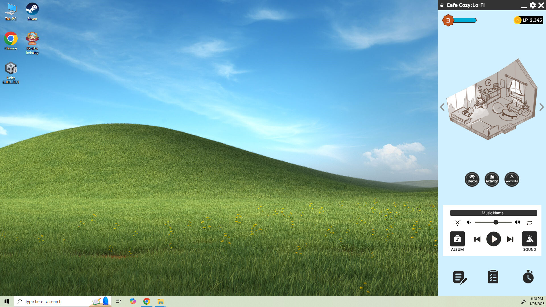Click the taskbar search box
Screen dimensions: 546x307
coord(63,301)
